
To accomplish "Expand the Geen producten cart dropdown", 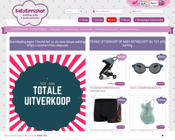I will [107, 11].
